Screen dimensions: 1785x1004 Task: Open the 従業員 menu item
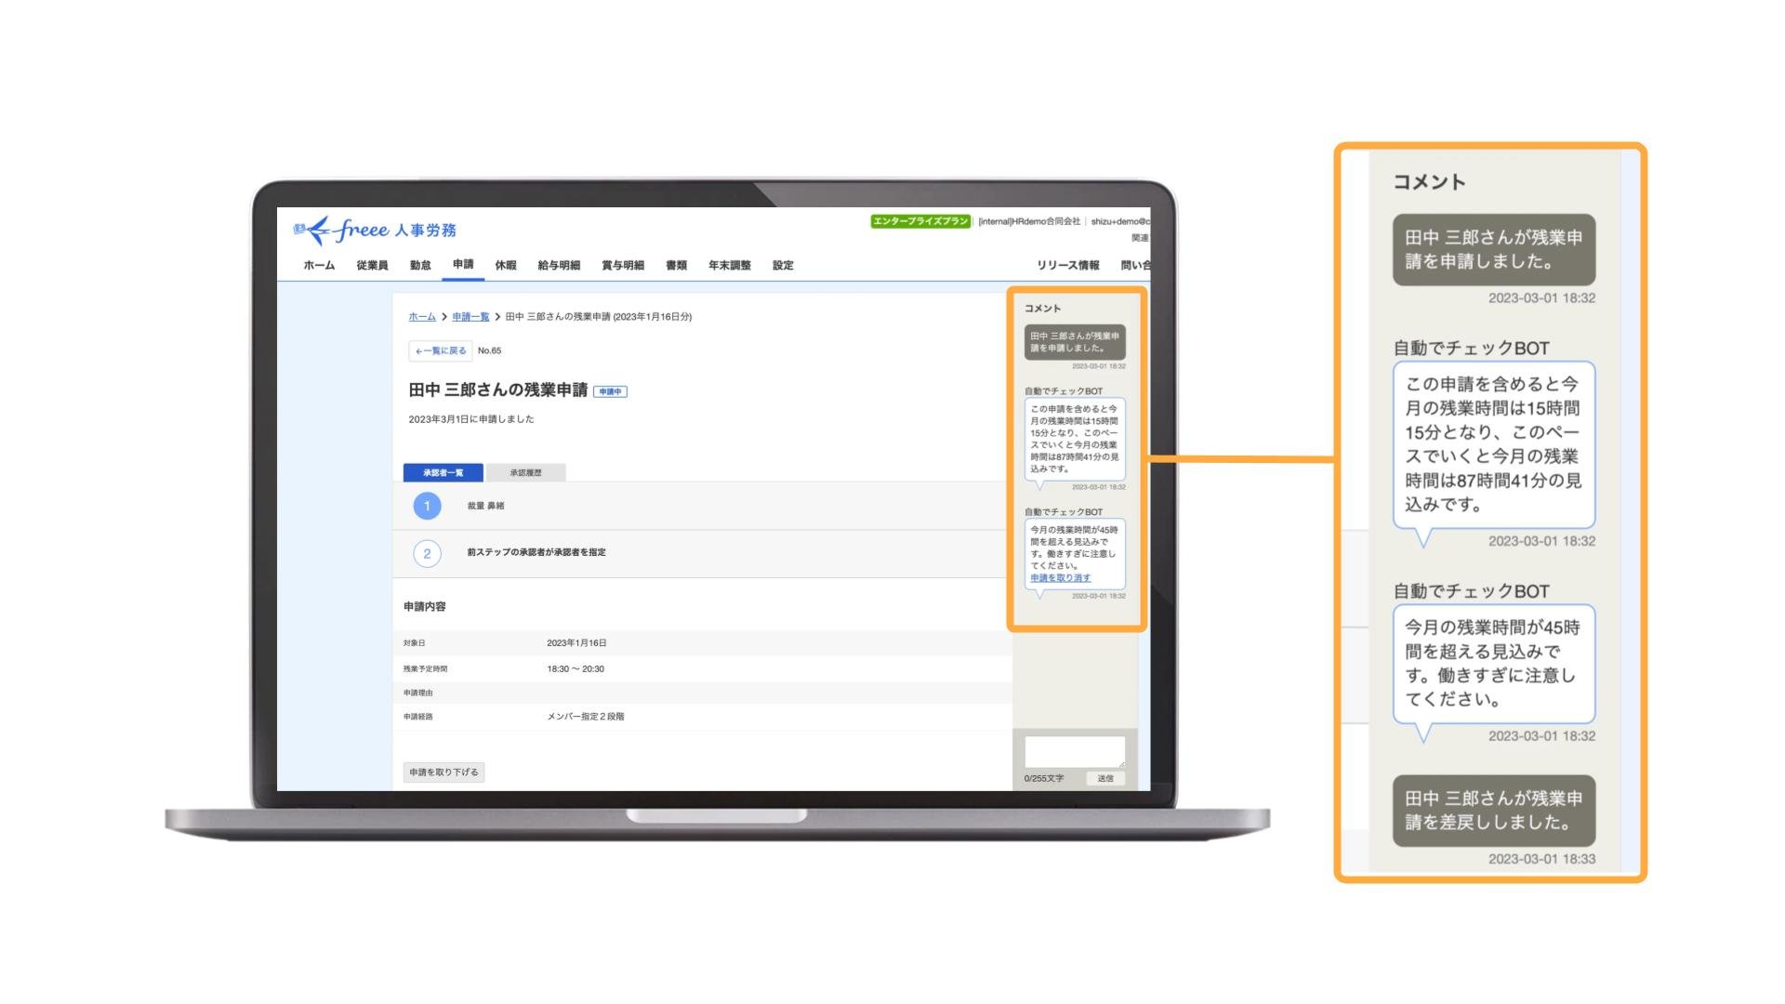click(x=372, y=265)
